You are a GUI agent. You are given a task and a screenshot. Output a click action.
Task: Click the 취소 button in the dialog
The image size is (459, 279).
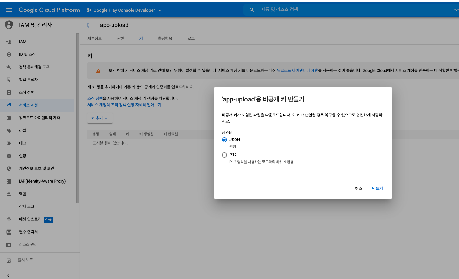click(358, 188)
